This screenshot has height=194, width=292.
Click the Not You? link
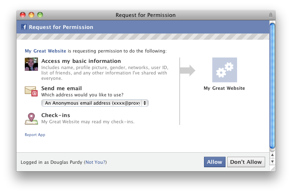(x=98, y=162)
